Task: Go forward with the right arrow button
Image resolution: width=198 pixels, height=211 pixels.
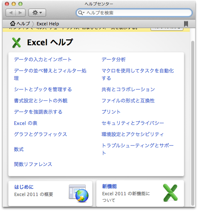Action: click(x=21, y=13)
